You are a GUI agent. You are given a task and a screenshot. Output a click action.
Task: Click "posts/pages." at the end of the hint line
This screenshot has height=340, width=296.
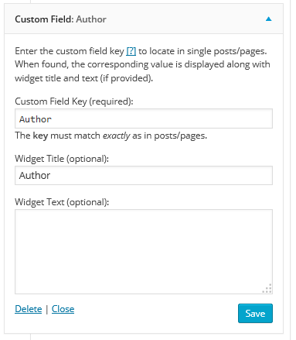point(180,136)
